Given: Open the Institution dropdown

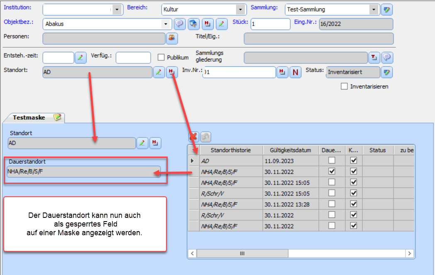Looking at the screenshot, I should (117, 10).
